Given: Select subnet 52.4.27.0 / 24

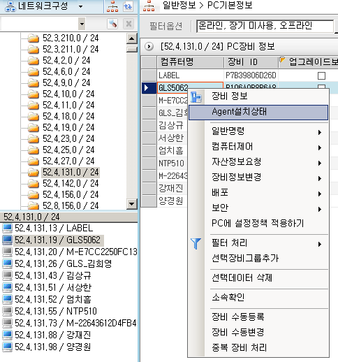Looking at the screenshot, I should click(68, 161).
